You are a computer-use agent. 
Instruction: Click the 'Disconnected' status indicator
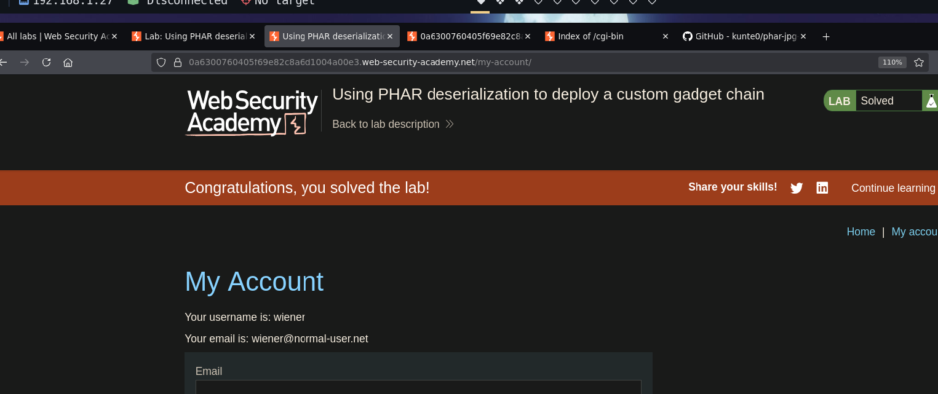(178, 2)
